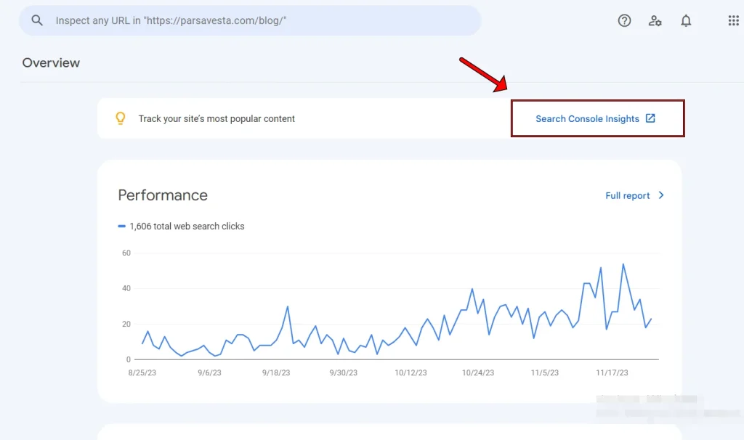The height and width of the screenshot is (440, 744).
Task: Click 'Track your site's most popular content'
Action: tap(217, 118)
